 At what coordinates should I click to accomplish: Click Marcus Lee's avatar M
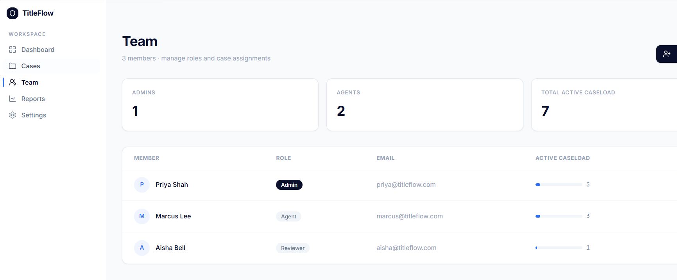tap(142, 216)
